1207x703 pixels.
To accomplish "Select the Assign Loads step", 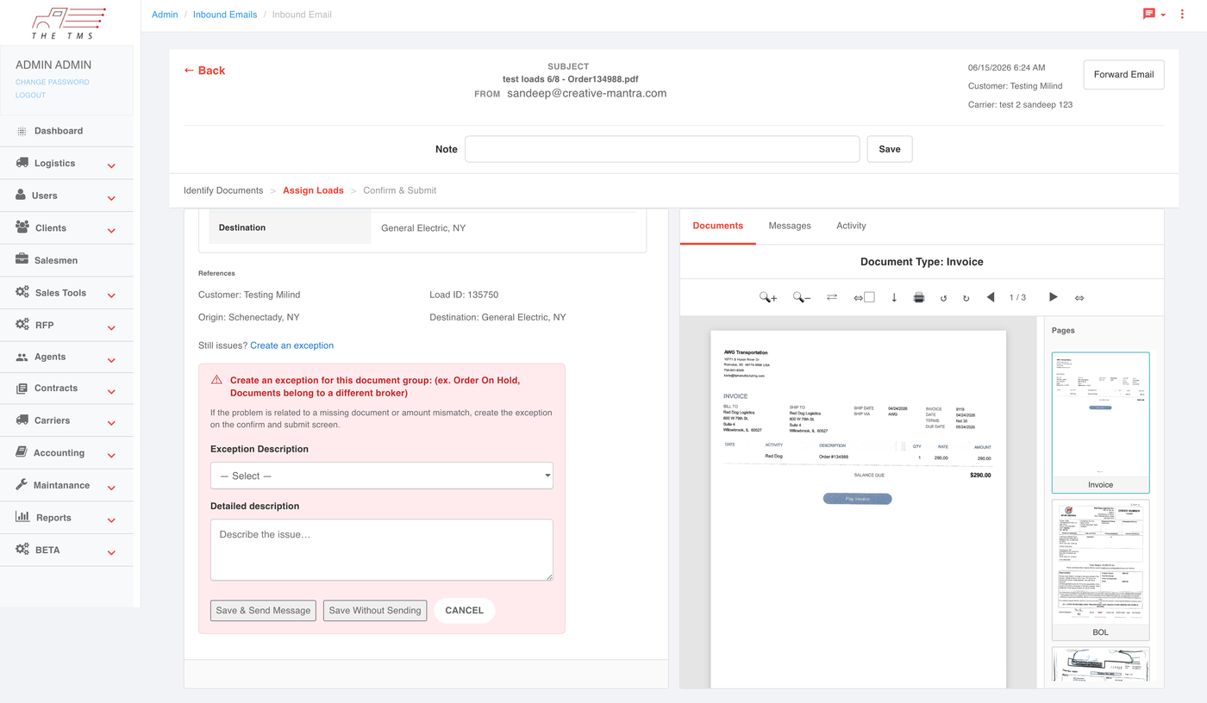I will [x=313, y=190].
